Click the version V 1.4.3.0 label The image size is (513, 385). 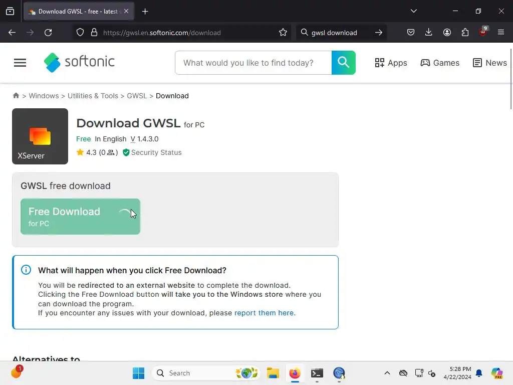coord(144,139)
